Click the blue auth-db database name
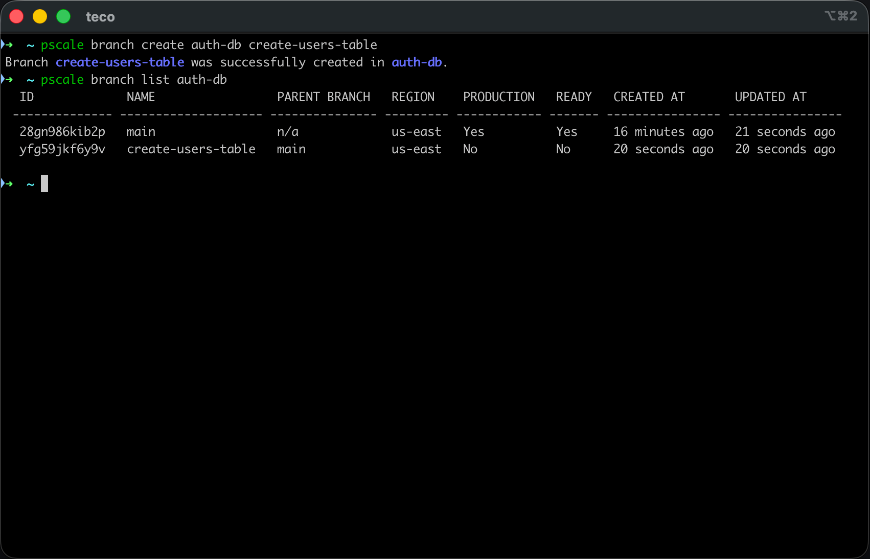 [417, 62]
